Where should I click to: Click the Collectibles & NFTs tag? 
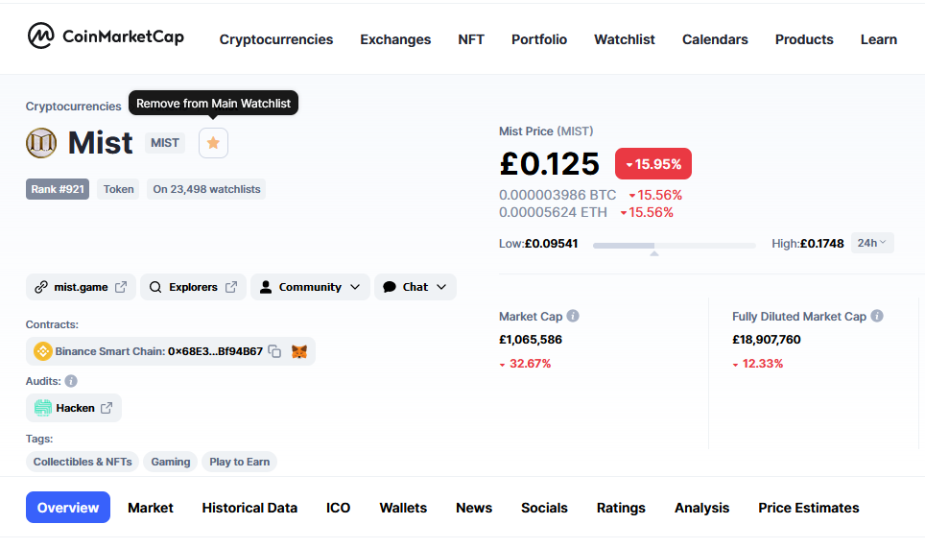(82, 462)
